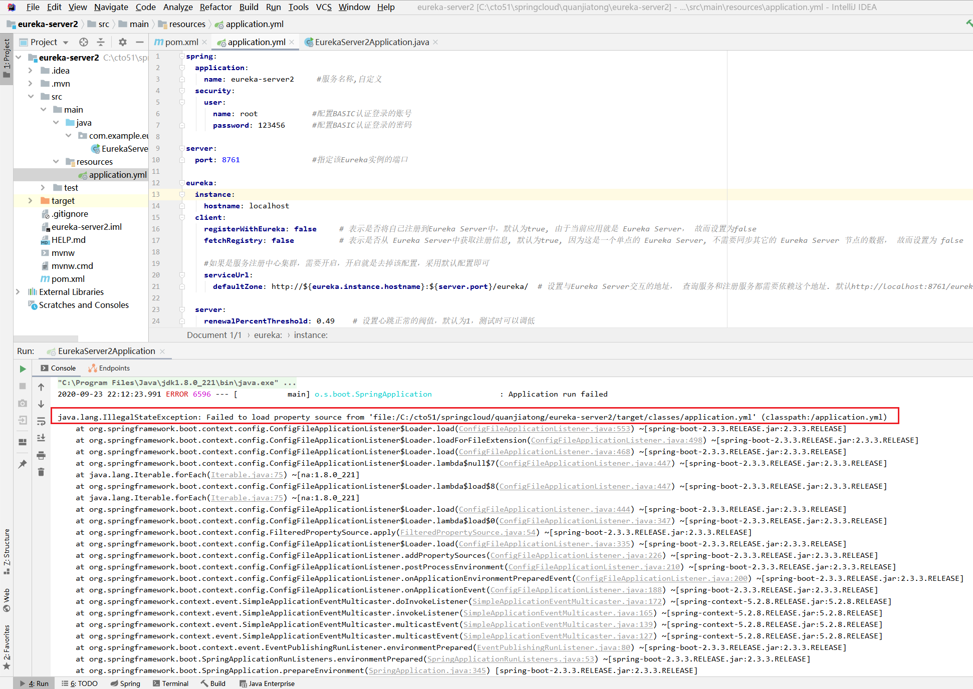
Task: Rerun EurekaServer2Application with green play icon
Action: 23,369
